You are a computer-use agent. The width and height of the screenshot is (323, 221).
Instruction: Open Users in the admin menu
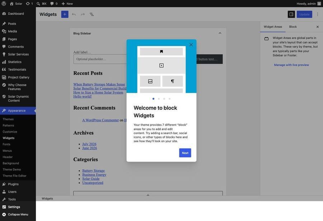pos(18,192)
